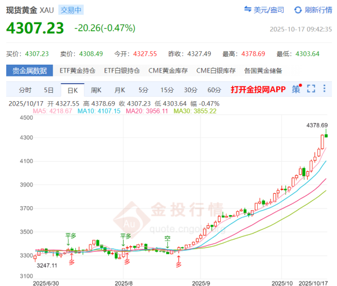Screen dimensions: 337x286
Task: Switch to 月K monthly candlestick view
Action: 119,90
